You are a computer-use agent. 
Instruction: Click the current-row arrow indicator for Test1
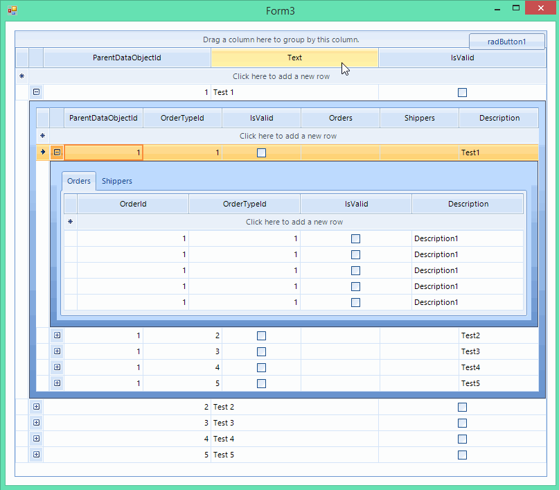(43, 152)
